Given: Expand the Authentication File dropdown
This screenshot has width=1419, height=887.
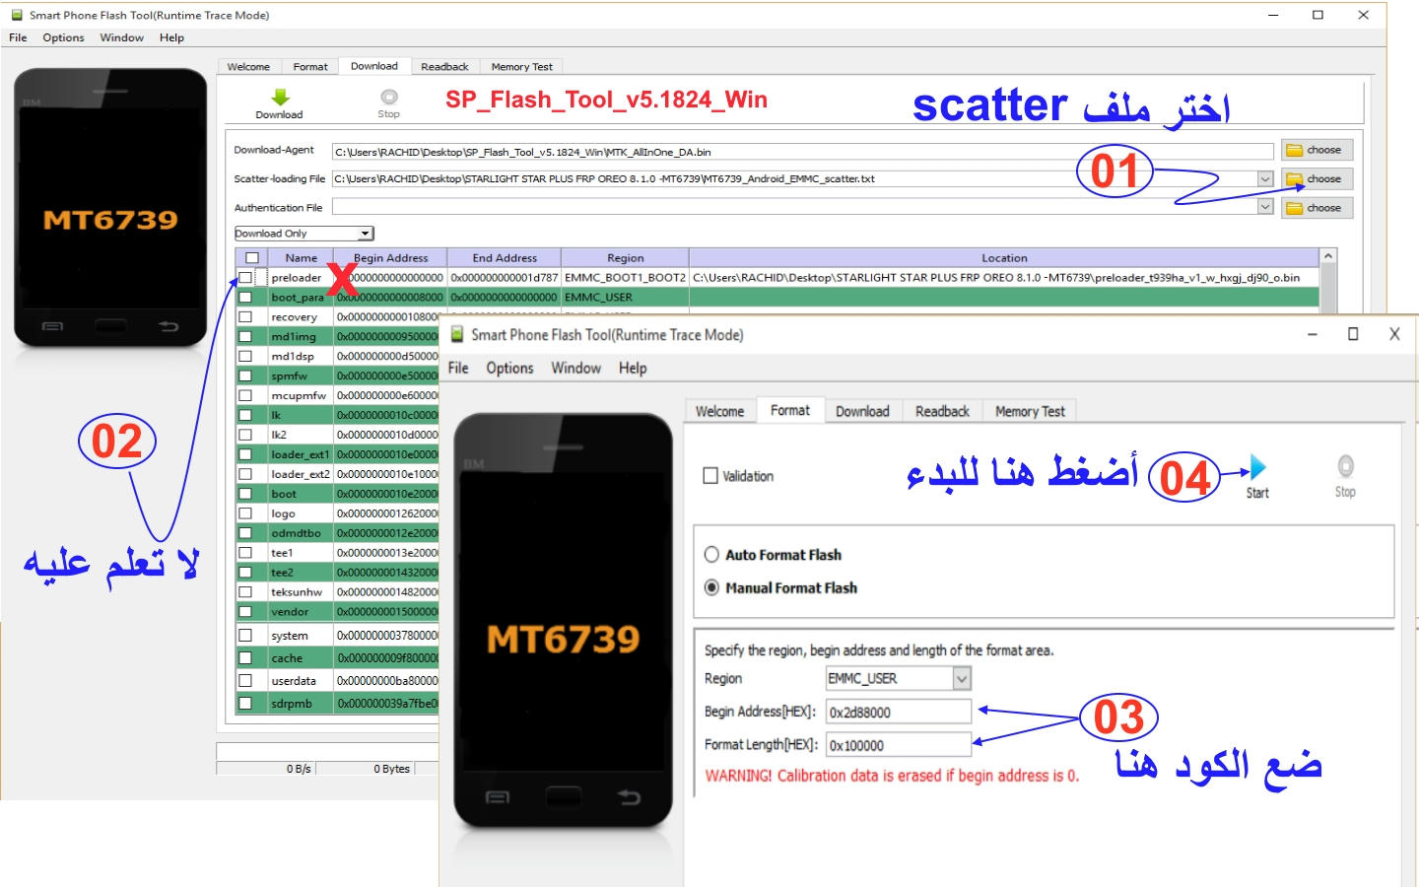Looking at the screenshot, I should pos(1265,208).
